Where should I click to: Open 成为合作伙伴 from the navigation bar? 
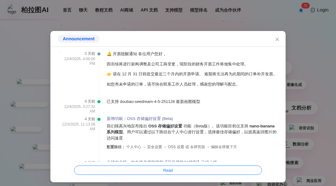click(228, 10)
